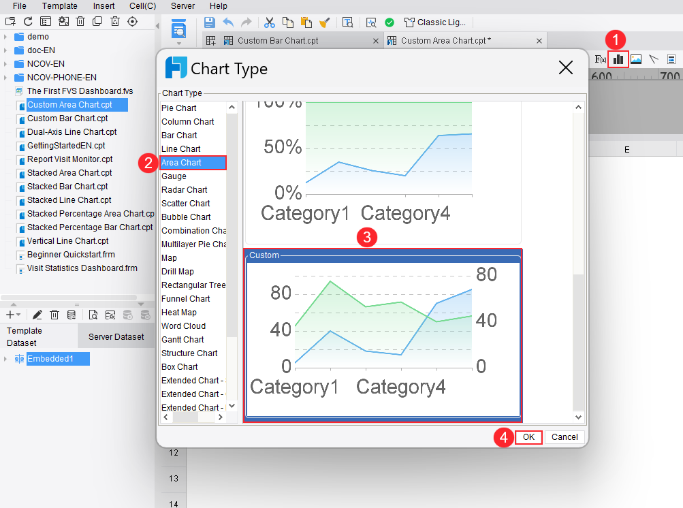Click the green checkmark icon in toolbar
683x508 pixels.
(390, 22)
